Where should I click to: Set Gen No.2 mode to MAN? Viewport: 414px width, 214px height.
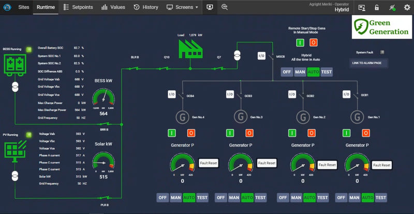click(x=296, y=197)
